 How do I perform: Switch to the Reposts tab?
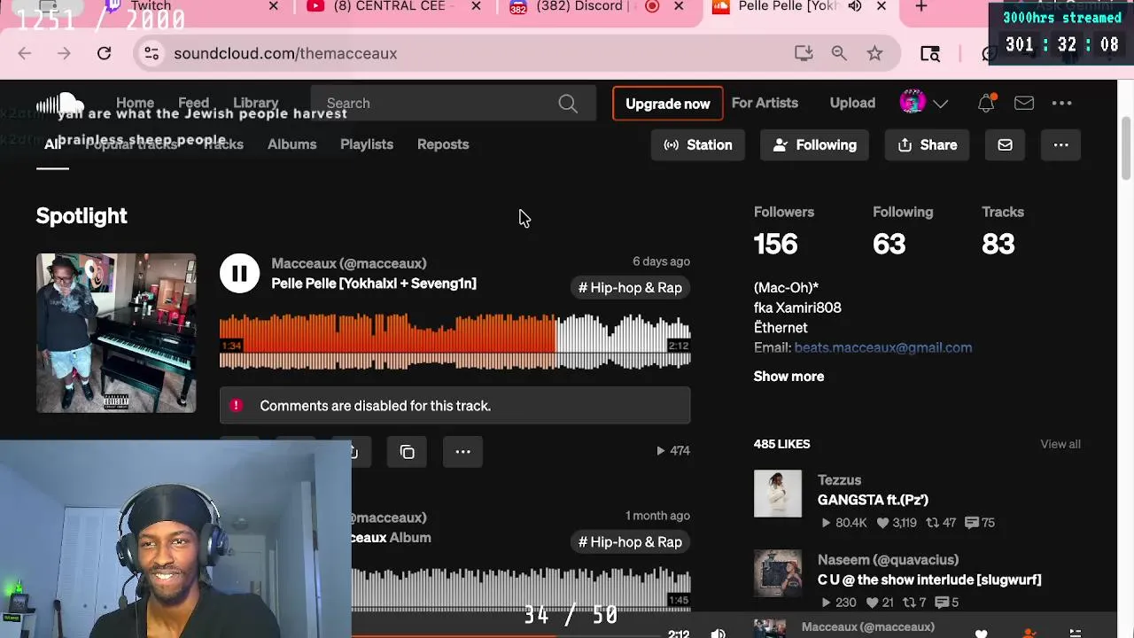(443, 144)
